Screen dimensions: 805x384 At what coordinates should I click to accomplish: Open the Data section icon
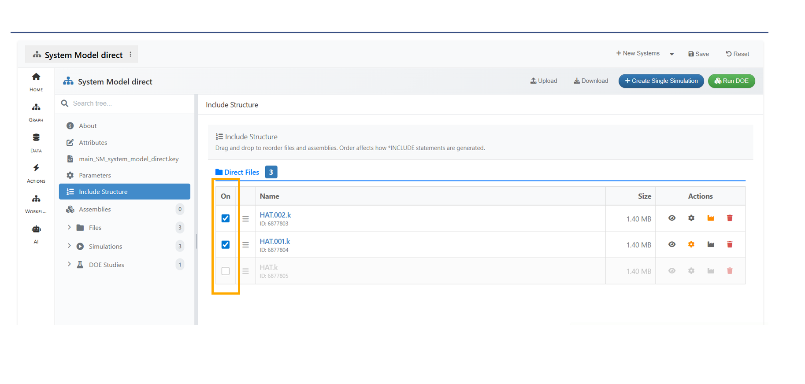(x=36, y=138)
